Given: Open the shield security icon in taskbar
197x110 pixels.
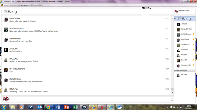Looking at the screenshot, I should coord(93,107).
